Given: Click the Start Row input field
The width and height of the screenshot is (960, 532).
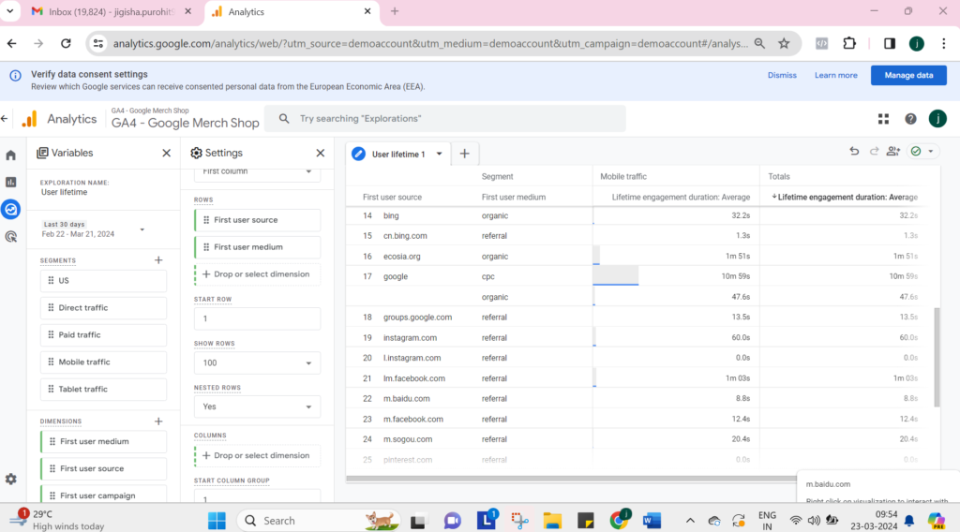Looking at the screenshot, I should tap(257, 318).
